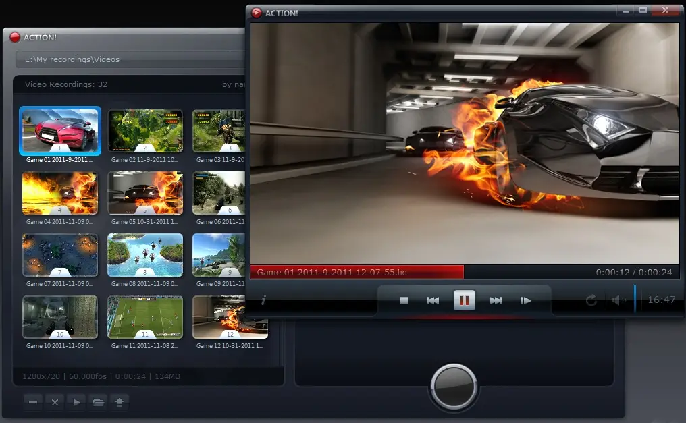Select the Game 04 fire explosion thumbnail
Screen dimensions: 686x423
click(60, 193)
